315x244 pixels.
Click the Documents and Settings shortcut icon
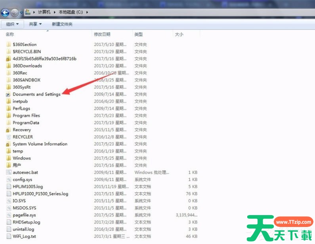point(8,94)
